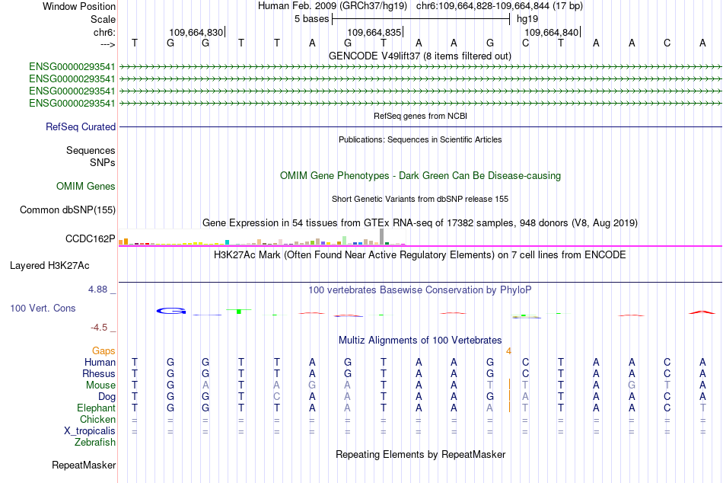The image size is (723, 483).
Task: Click the '5 bases' scale bar text
Action: tap(312, 19)
